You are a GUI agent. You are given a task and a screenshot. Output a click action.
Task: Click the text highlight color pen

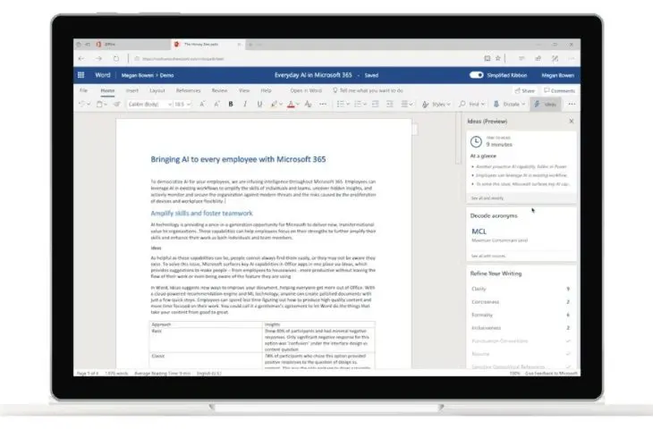[274, 104]
